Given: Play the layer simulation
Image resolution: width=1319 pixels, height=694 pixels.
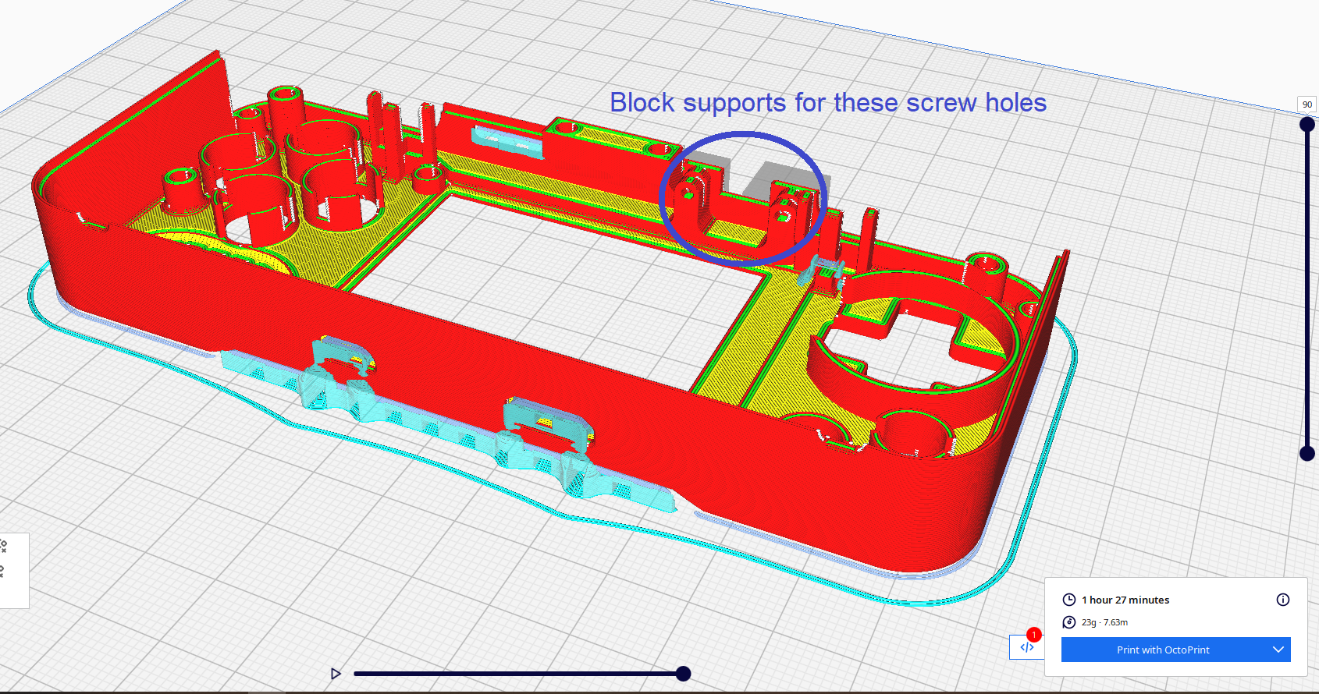Looking at the screenshot, I should 336,674.
